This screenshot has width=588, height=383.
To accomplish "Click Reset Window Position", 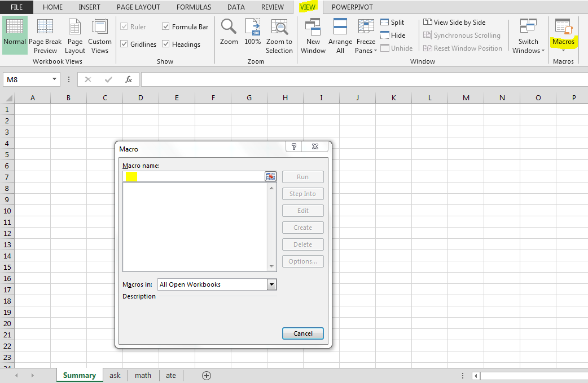I will click(462, 48).
